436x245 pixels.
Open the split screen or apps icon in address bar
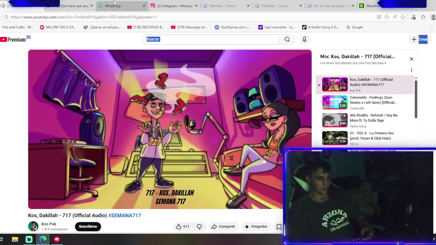click(379, 17)
